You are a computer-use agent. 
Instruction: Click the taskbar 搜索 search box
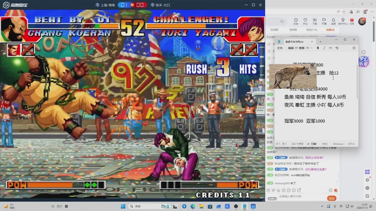[149, 206]
